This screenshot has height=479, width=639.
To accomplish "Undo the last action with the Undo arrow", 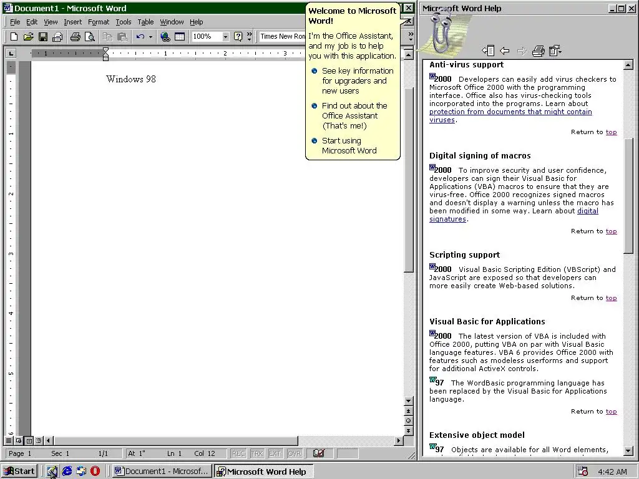I will (140, 37).
